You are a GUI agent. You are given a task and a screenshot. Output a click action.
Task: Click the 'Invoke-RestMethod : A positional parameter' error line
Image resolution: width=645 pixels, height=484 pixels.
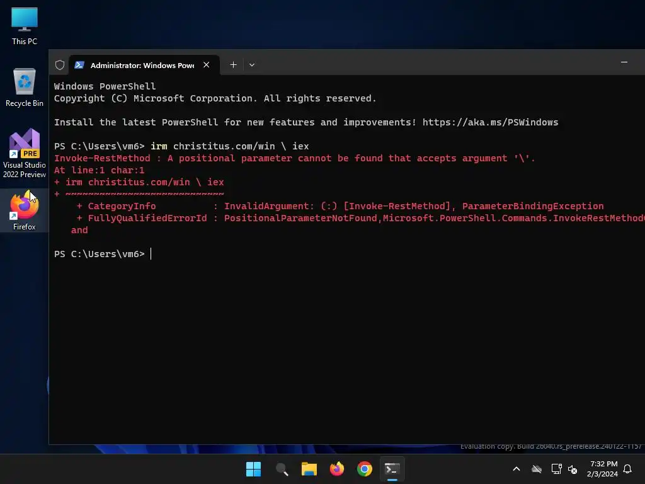(x=295, y=158)
